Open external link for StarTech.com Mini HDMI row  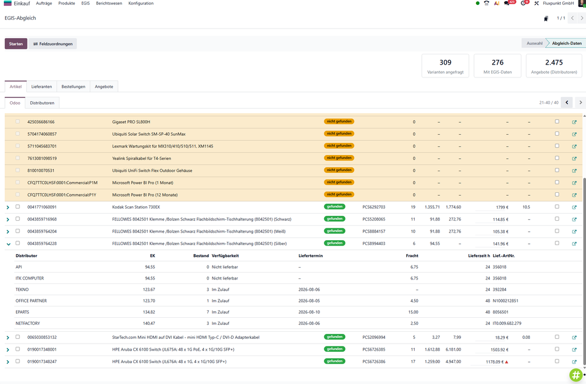pyautogui.click(x=574, y=337)
